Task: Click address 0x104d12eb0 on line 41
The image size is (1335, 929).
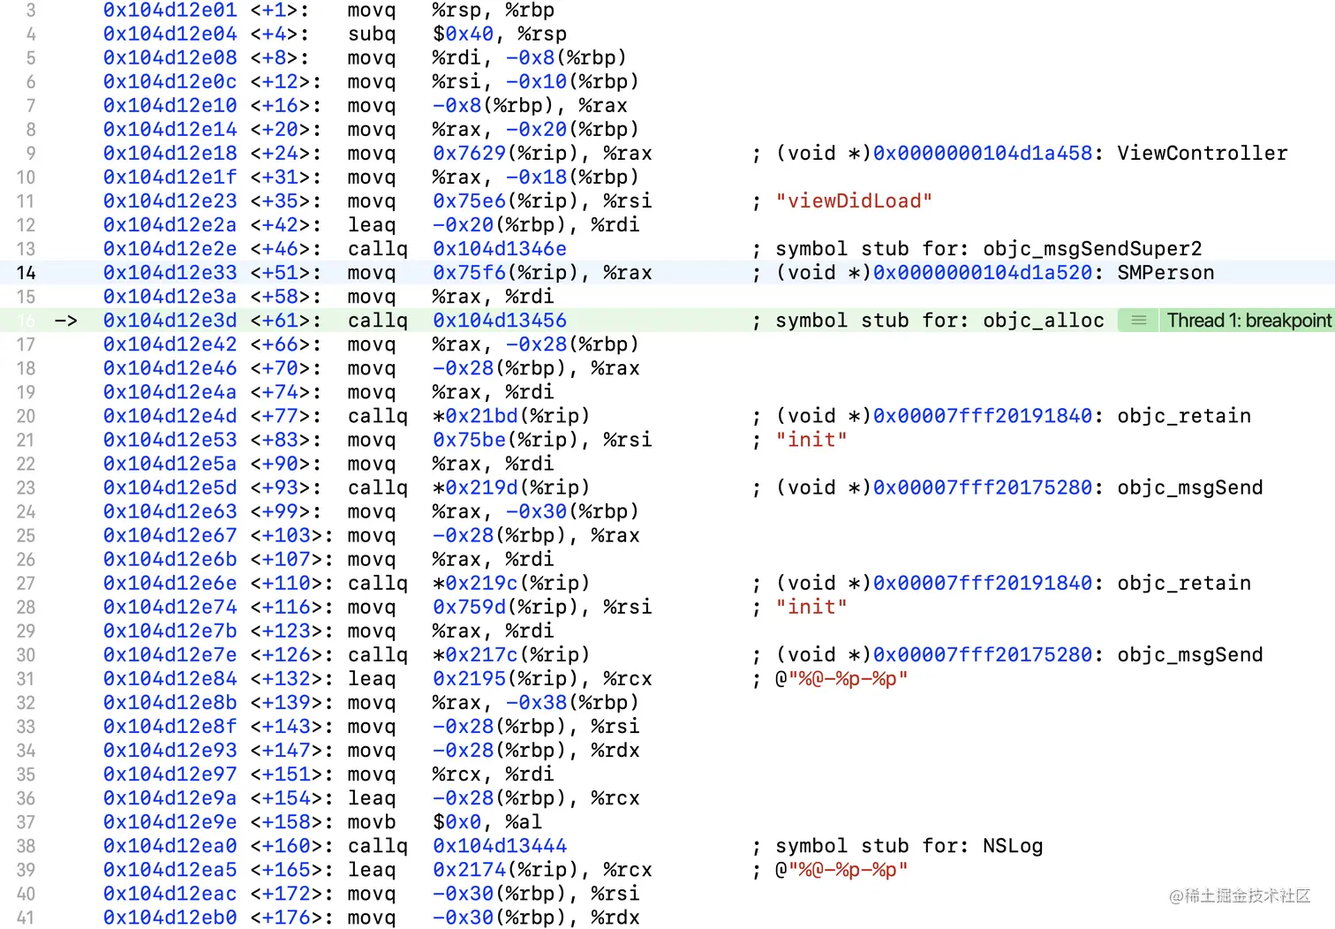Action: [x=170, y=917]
